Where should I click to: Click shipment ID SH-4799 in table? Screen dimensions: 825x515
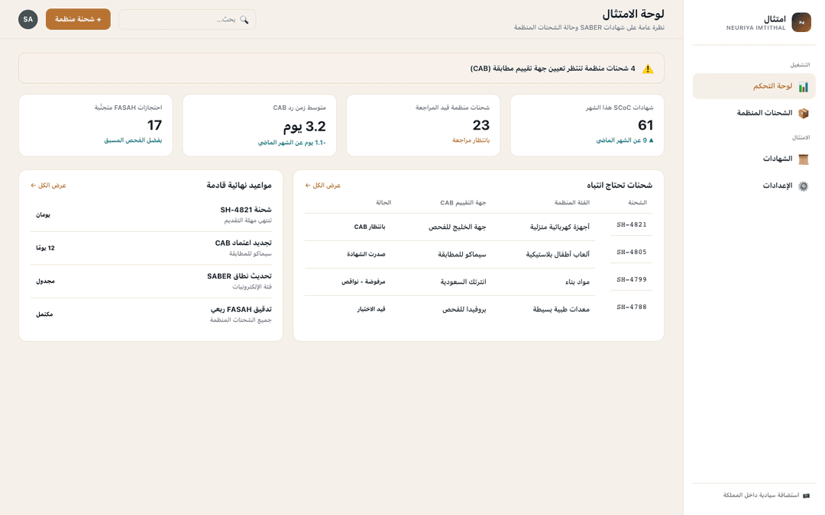(632, 279)
